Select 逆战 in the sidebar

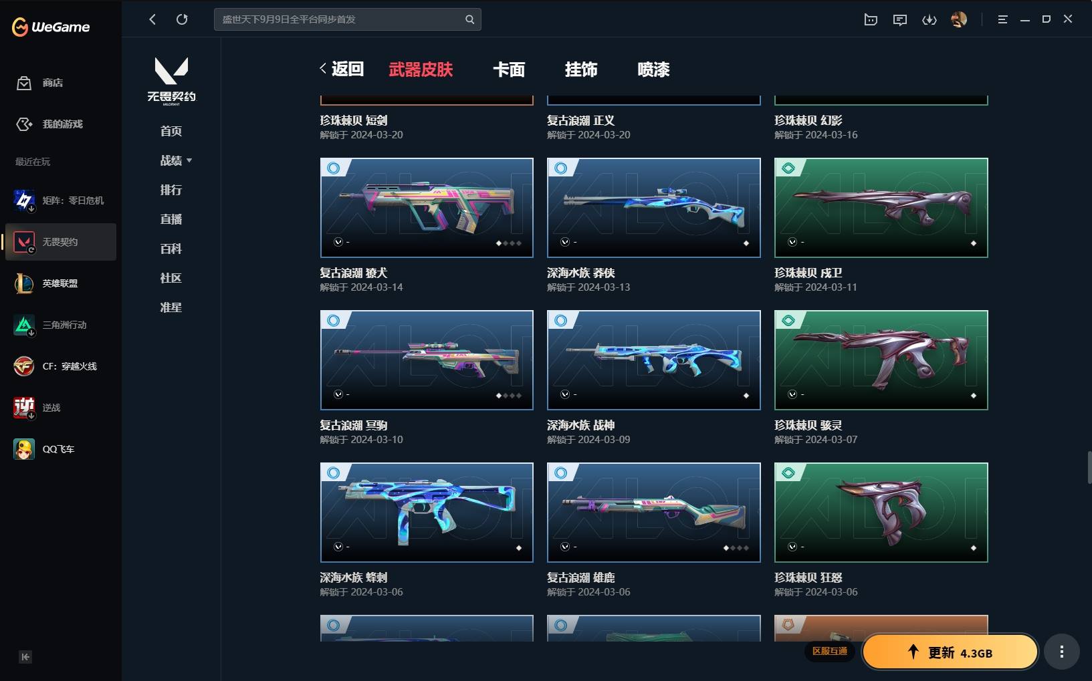[60, 408]
